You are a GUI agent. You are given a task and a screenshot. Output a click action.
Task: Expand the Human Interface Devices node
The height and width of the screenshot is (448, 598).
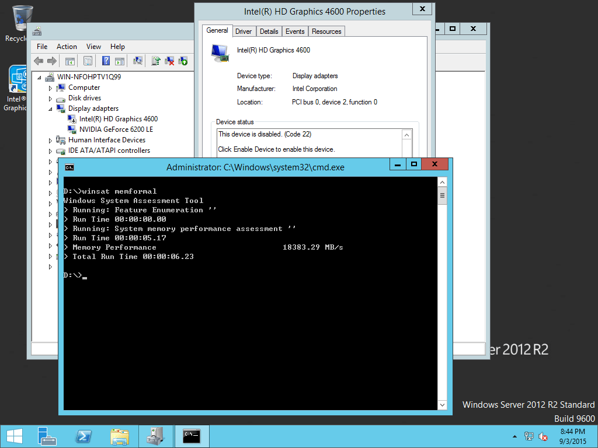50,141
